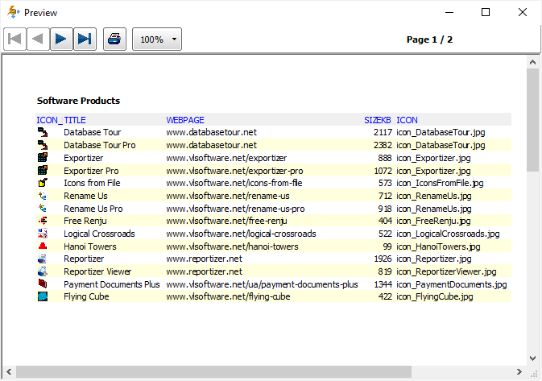542x381 pixels.
Task: Click the Exportizer Pro row icon
Action: [43, 171]
